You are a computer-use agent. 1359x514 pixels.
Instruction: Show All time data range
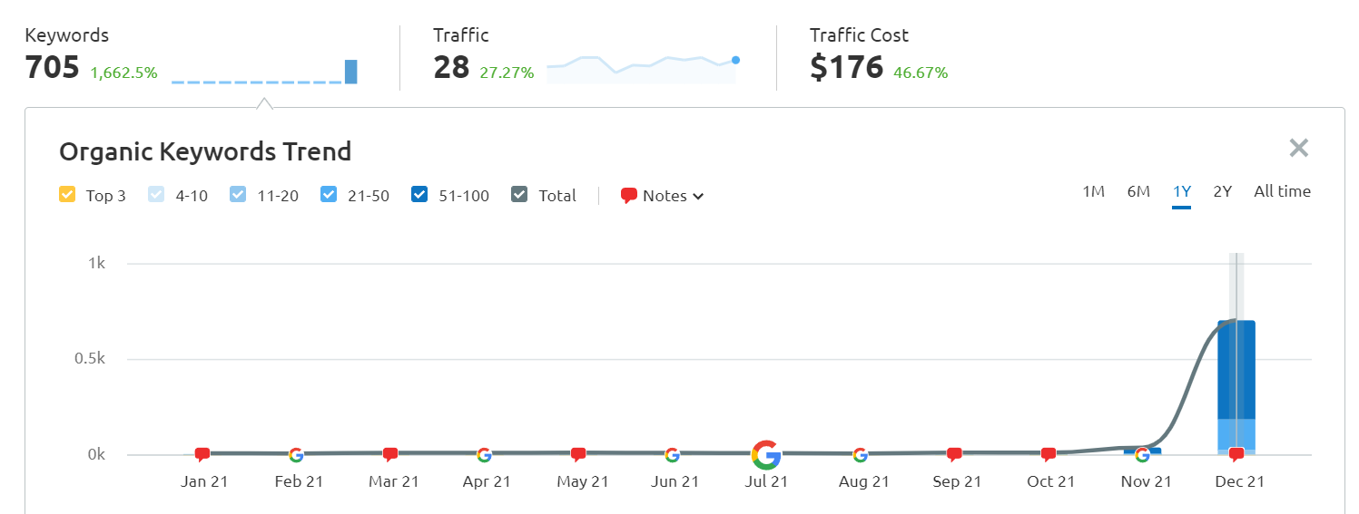(1282, 191)
